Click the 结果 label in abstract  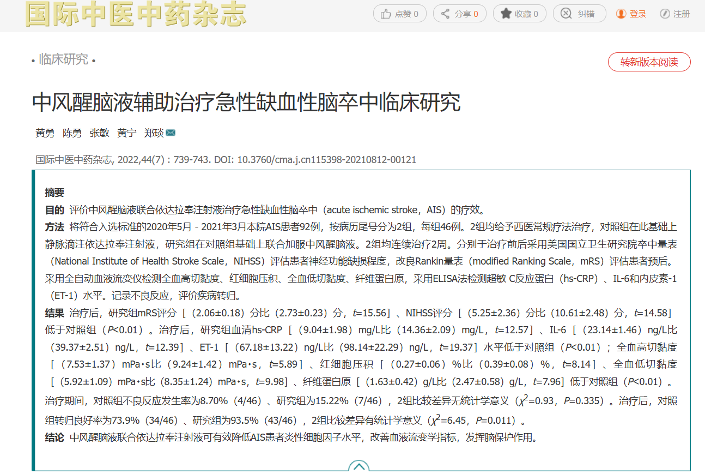tap(54, 313)
